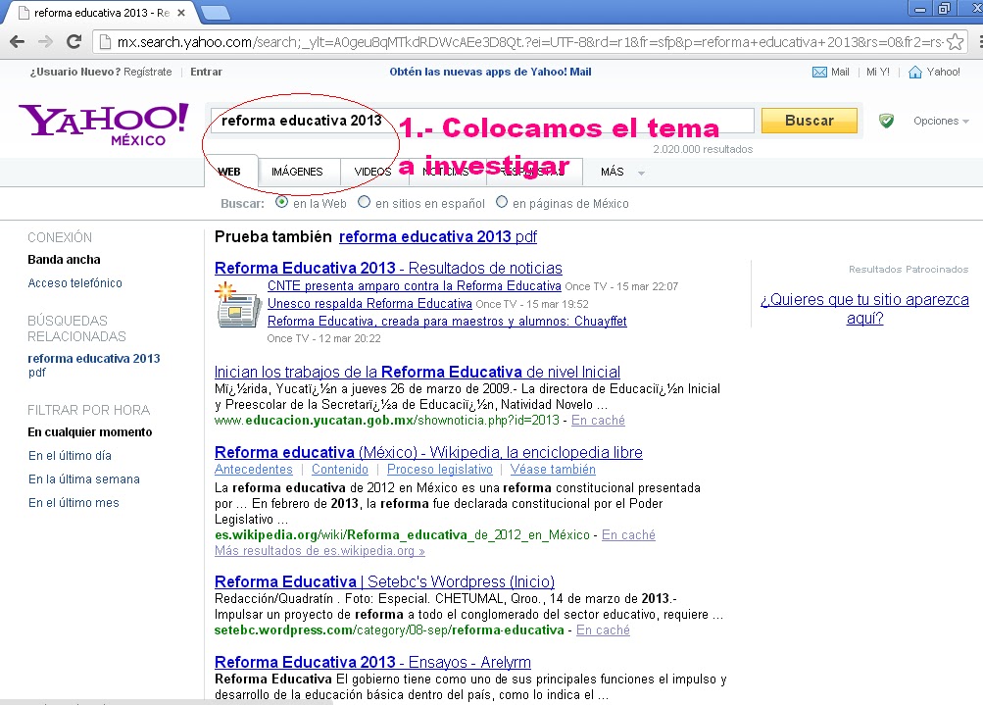Click into the Yahoo search text field
This screenshot has width=983, height=705.
(x=482, y=121)
